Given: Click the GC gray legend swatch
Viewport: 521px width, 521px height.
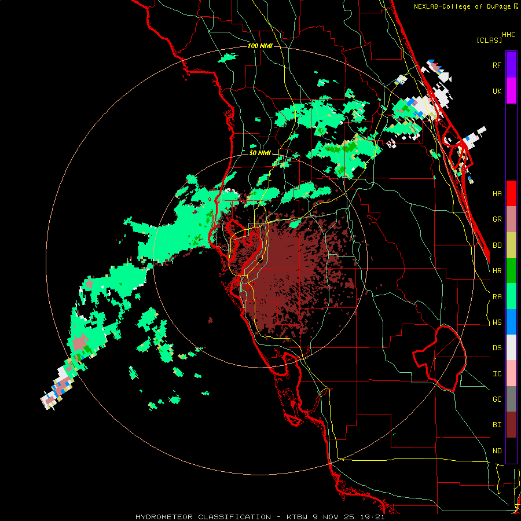Looking at the screenshot, I should click(511, 399).
